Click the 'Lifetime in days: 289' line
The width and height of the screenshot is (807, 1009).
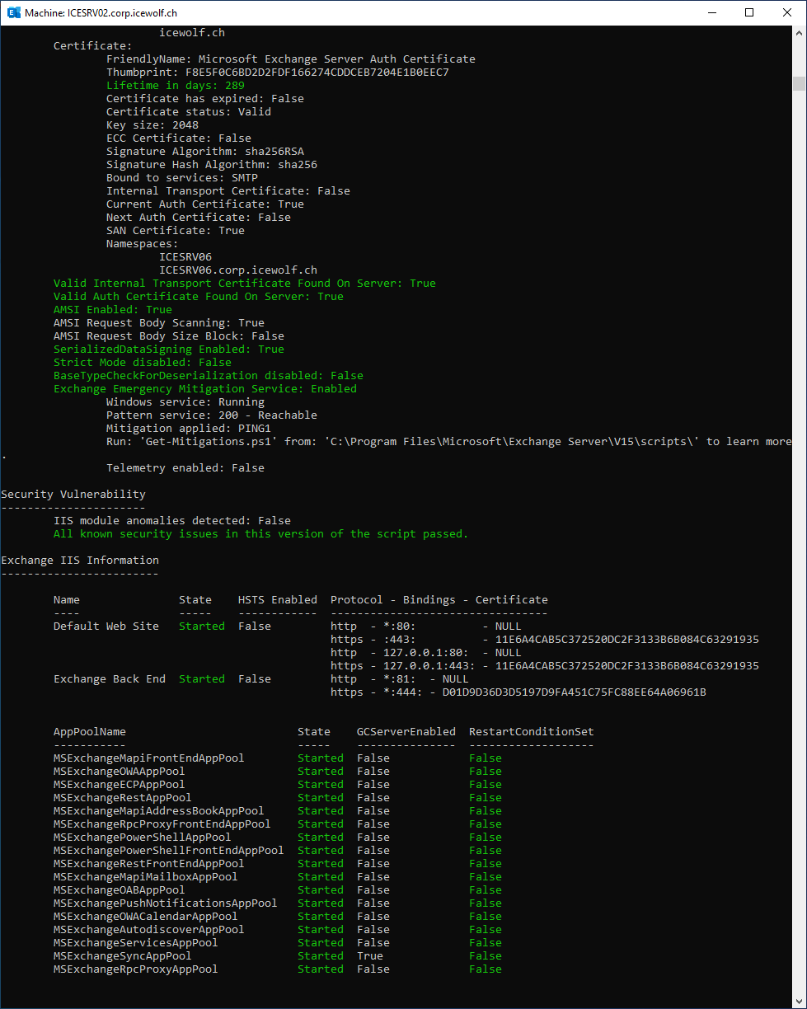point(175,86)
